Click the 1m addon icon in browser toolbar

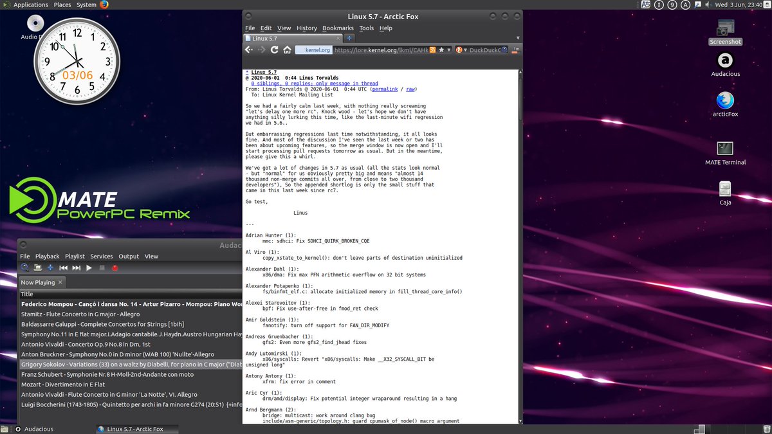coord(516,50)
